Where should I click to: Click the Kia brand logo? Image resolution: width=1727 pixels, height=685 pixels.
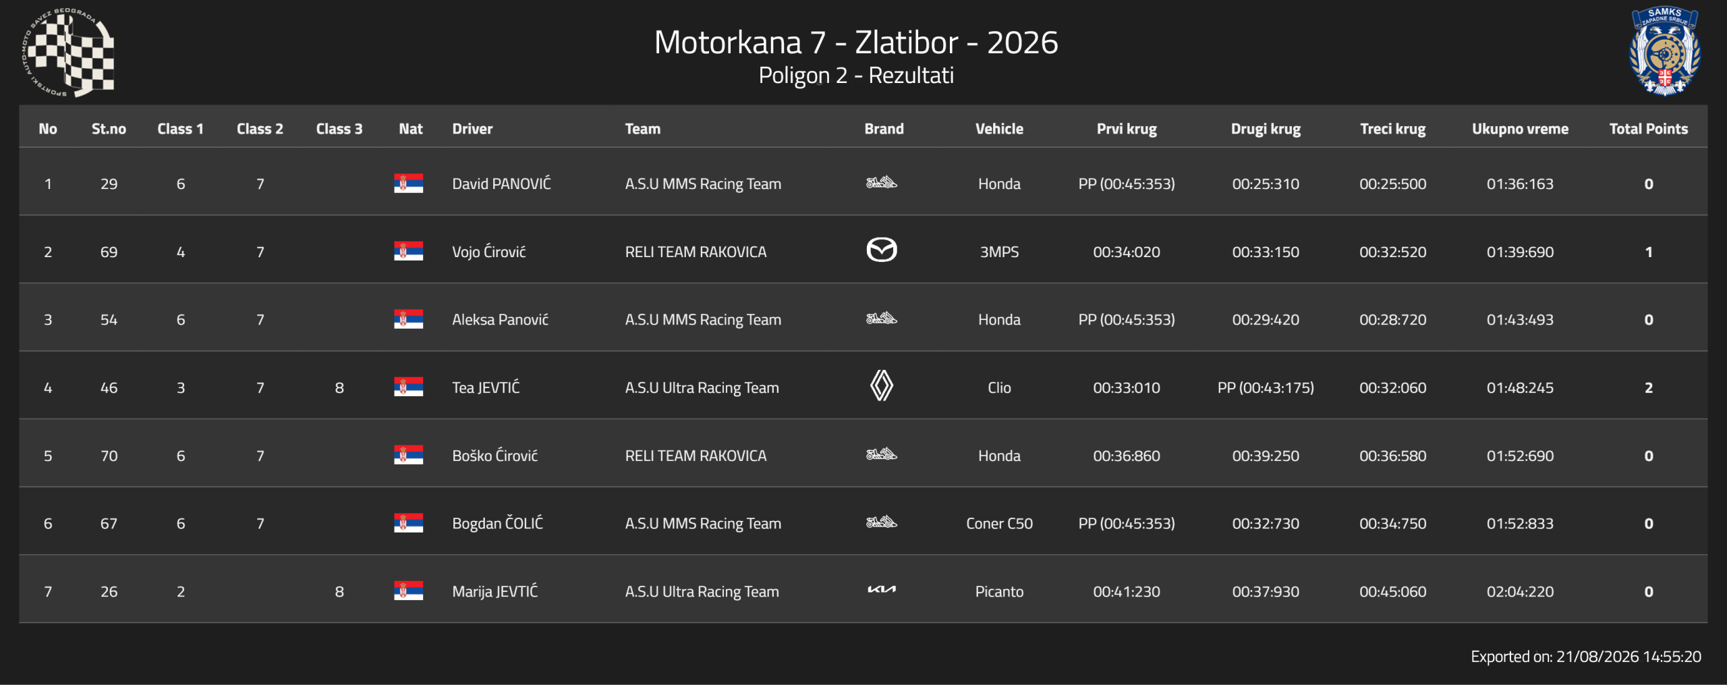(881, 590)
